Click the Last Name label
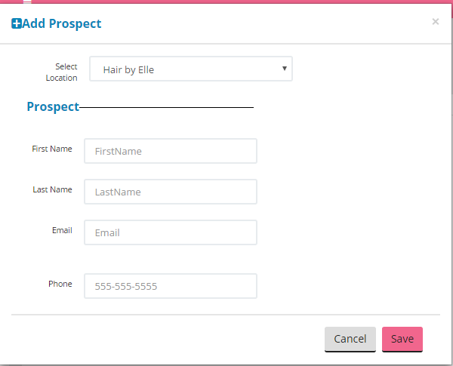The width and height of the screenshot is (453, 366). click(52, 189)
